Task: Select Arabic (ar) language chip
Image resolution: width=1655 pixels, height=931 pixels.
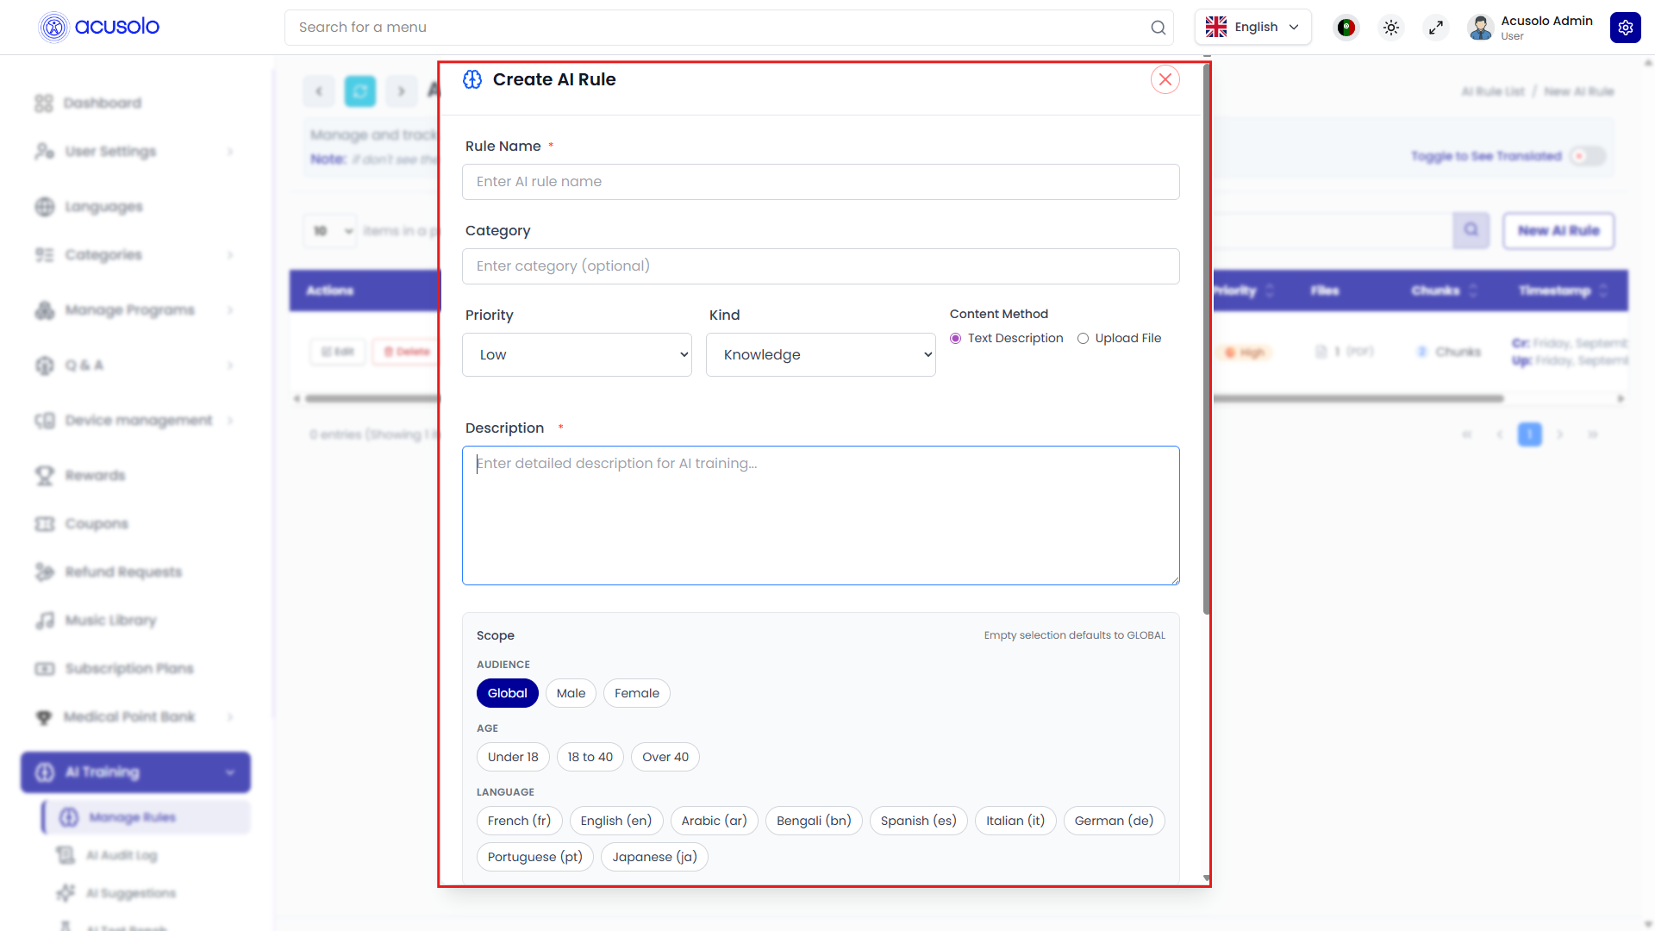Action: [714, 821]
